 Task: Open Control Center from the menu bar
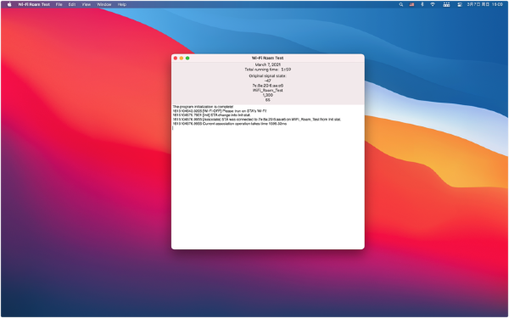[x=459, y=4]
